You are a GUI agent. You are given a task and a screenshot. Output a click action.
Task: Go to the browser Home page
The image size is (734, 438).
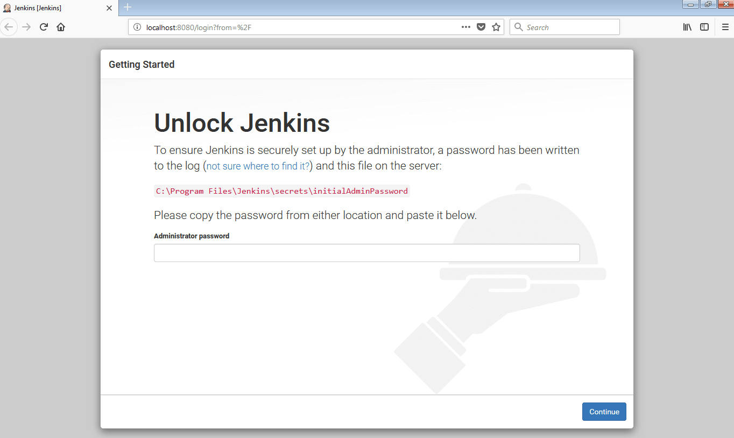pyautogui.click(x=61, y=27)
